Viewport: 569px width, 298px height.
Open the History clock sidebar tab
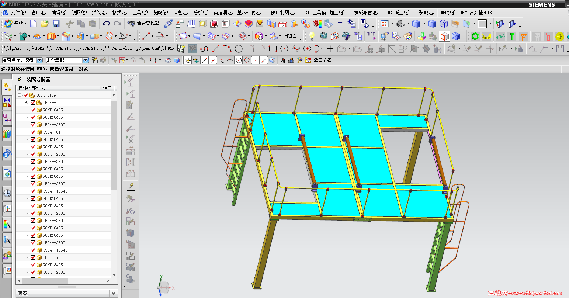pyautogui.click(x=7, y=193)
